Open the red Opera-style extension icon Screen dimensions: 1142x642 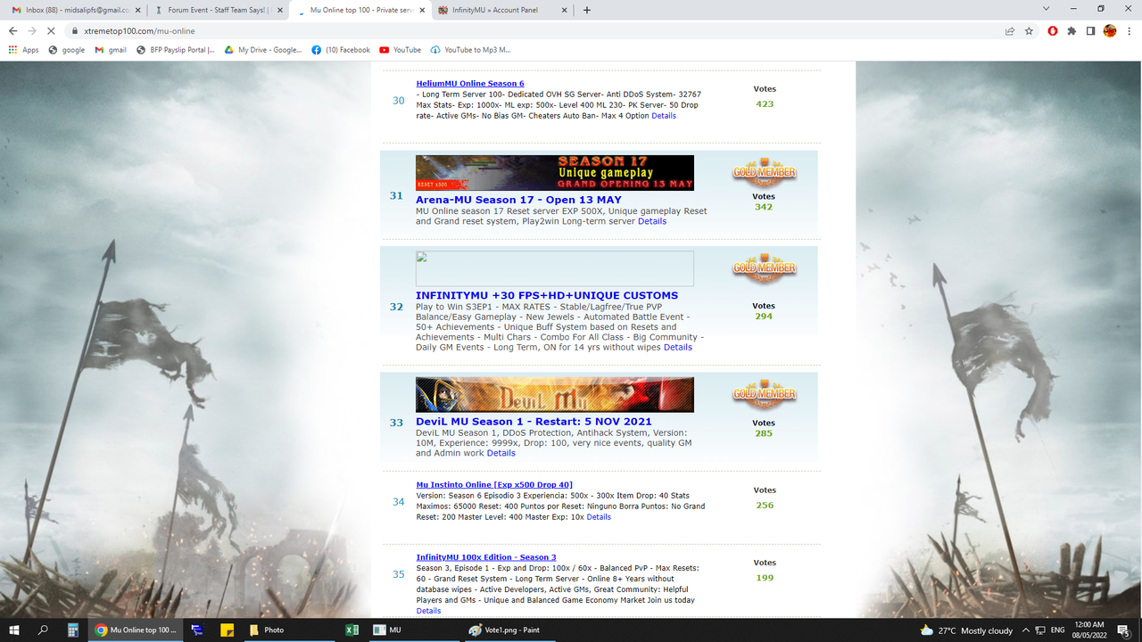click(x=1053, y=30)
